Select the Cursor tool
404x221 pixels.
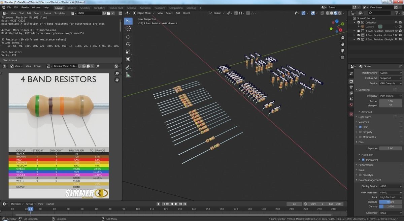pyautogui.click(x=128, y=29)
